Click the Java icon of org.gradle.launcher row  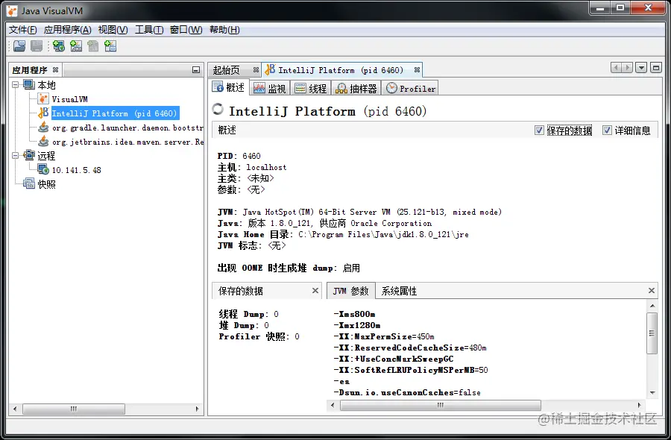(x=43, y=127)
